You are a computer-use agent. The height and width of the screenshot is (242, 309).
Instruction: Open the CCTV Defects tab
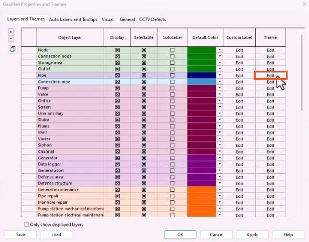coord(153,19)
